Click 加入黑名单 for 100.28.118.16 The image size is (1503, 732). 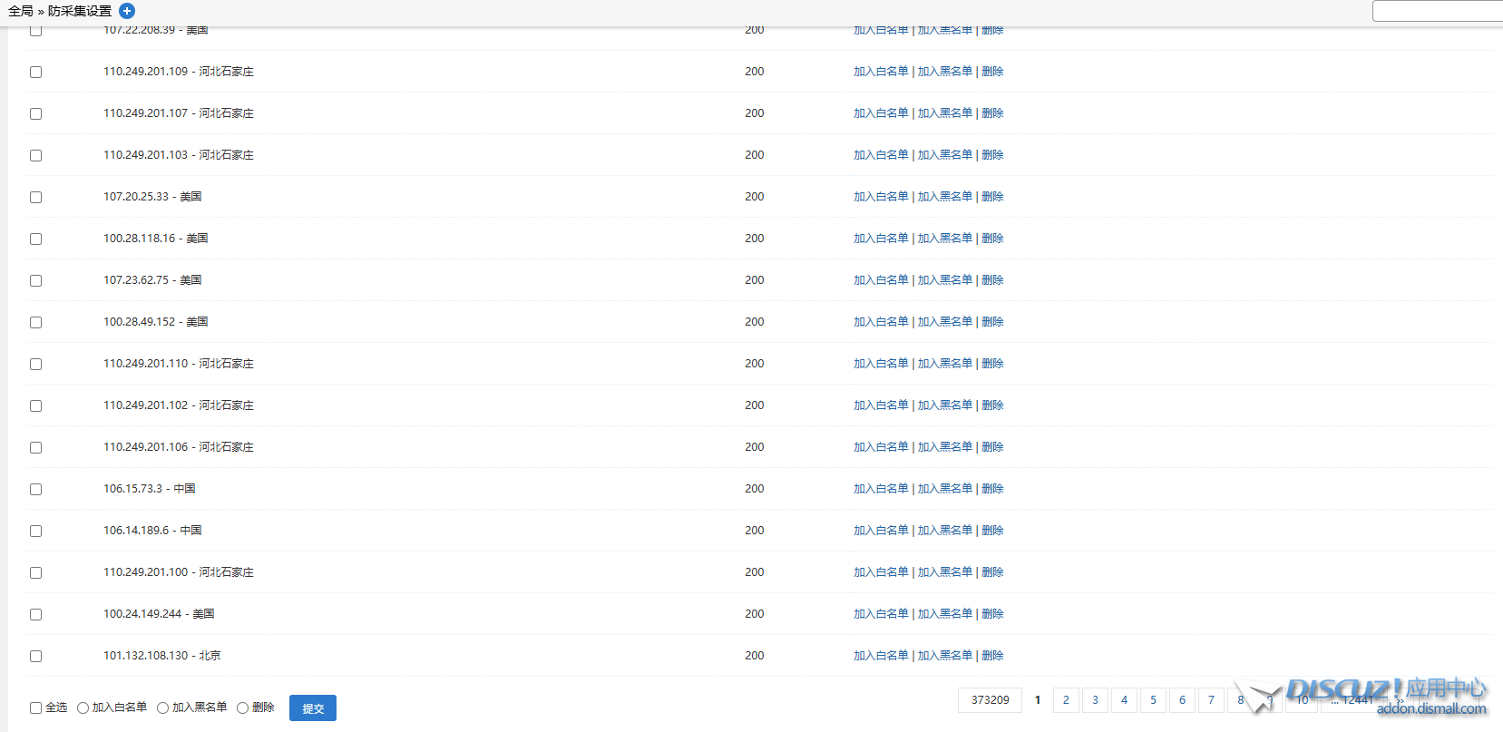[x=944, y=239]
